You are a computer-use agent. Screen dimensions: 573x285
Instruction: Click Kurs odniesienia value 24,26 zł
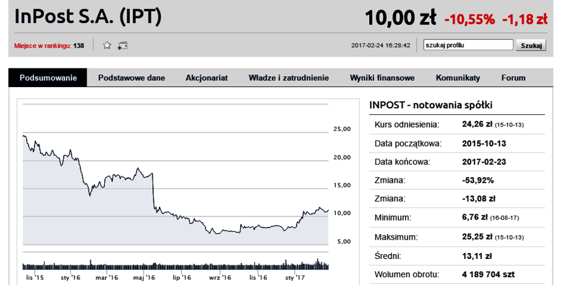[x=477, y=125]
